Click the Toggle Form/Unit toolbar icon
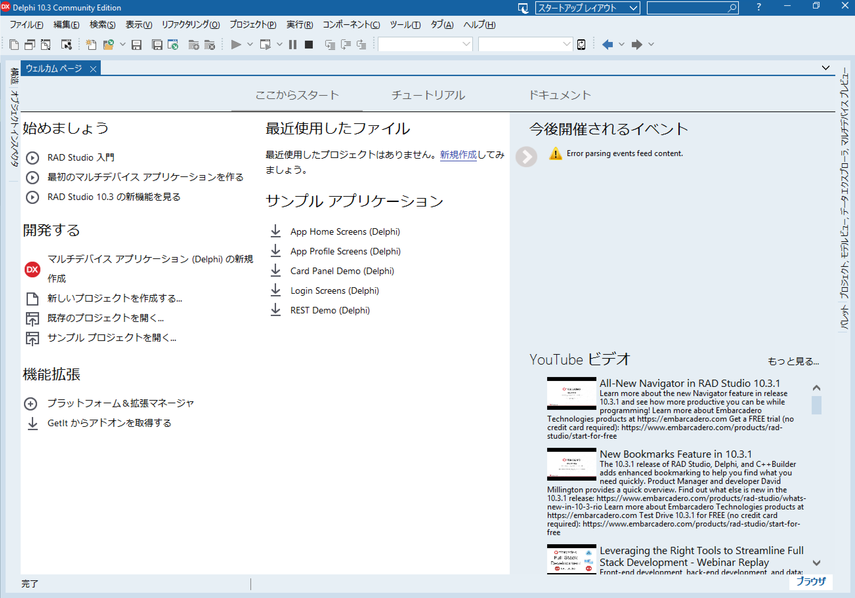Viewport: 855px width, 598px height. tap(46, 45)
